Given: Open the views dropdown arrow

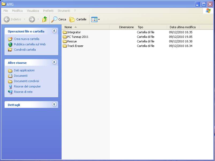Looking at the screenshot, I should 99,20.
